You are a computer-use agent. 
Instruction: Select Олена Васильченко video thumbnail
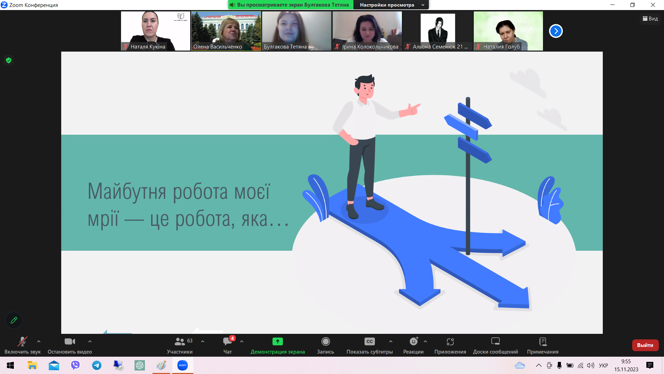(226, 30)
